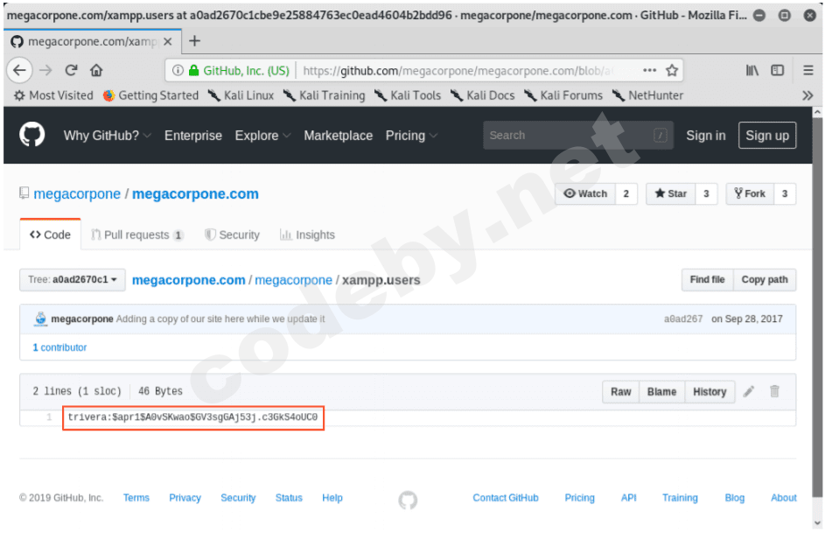Click the GitHub mark in the footer
Viewport: 825px width, 533px height.
(x=408, y=500)
